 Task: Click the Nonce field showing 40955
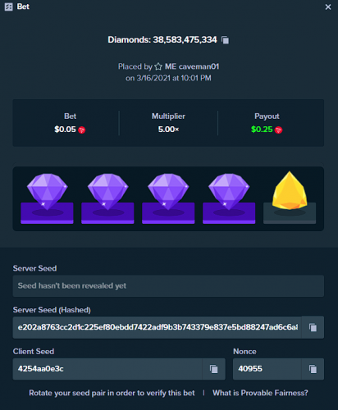click(x=267, y=369)
